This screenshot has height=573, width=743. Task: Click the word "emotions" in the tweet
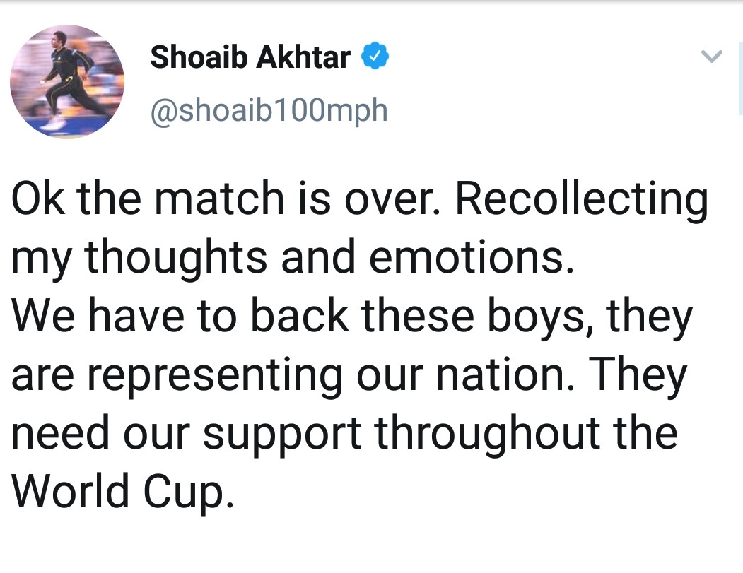468,259
